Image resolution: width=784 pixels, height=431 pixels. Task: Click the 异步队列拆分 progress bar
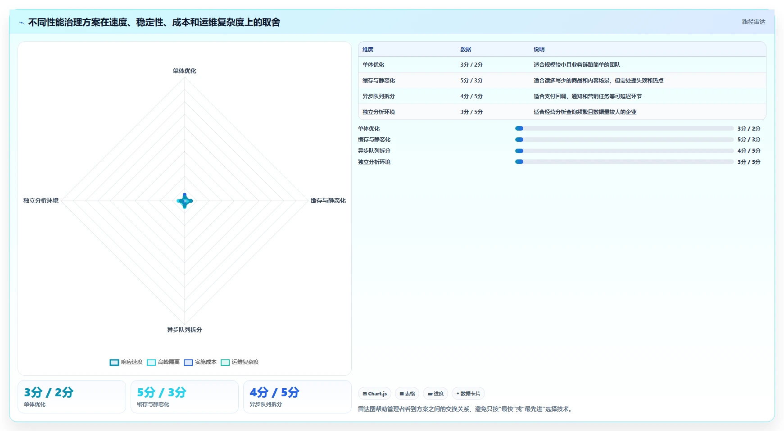pos(625,151)
